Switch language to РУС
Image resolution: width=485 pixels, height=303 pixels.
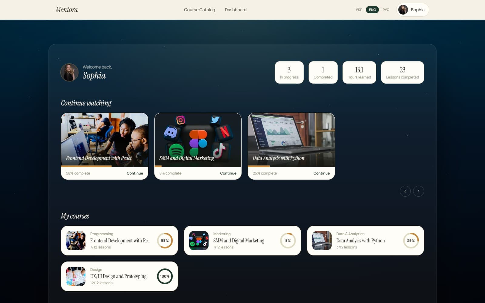click(386, 10)
